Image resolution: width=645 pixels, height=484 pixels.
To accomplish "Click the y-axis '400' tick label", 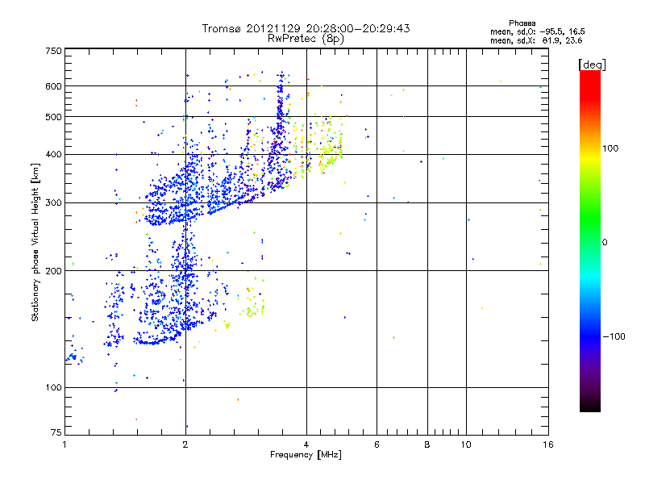I will click(x=53, y=155).
